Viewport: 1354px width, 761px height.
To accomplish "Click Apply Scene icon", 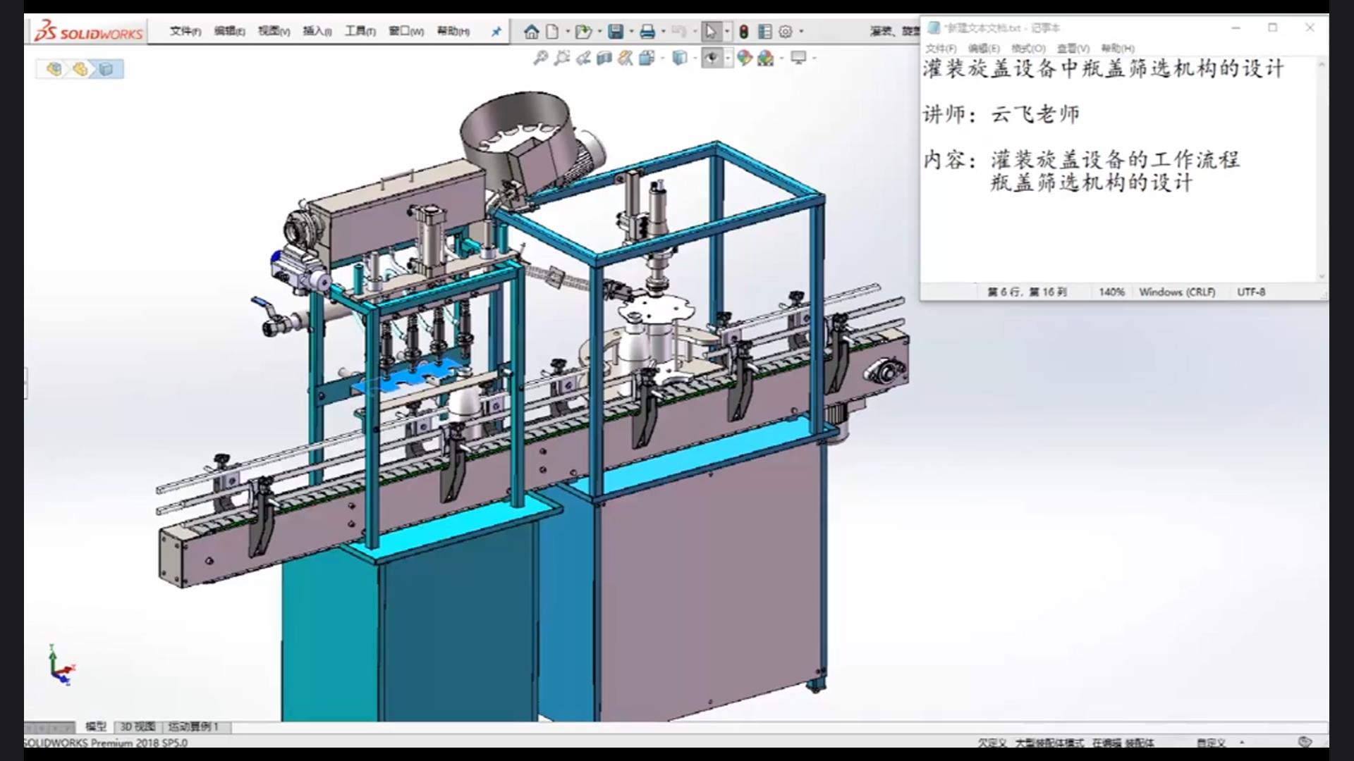I will pyautogui.click(x=766, y=58).
